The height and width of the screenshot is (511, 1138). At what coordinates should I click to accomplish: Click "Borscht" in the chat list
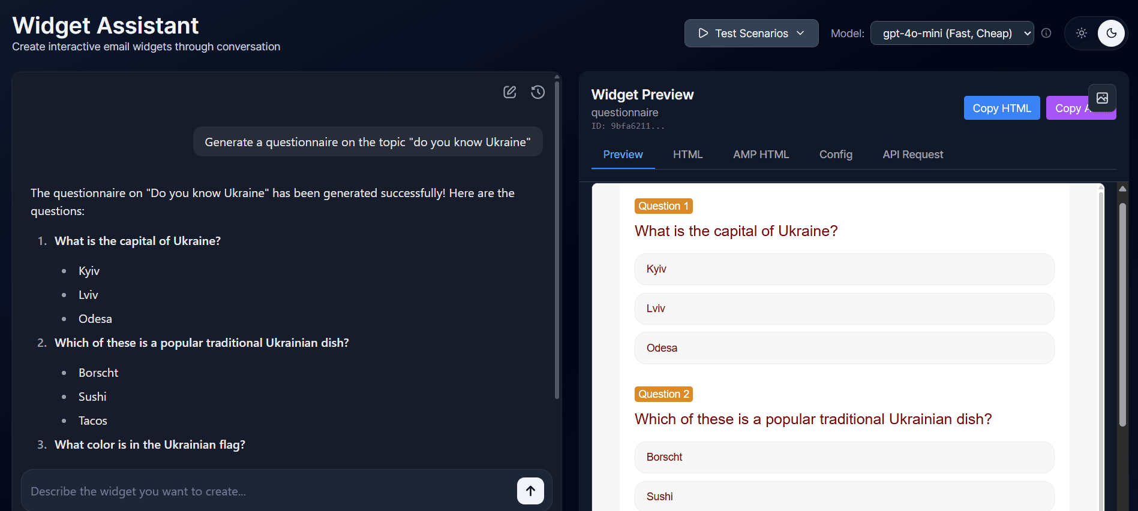[98, 373]
